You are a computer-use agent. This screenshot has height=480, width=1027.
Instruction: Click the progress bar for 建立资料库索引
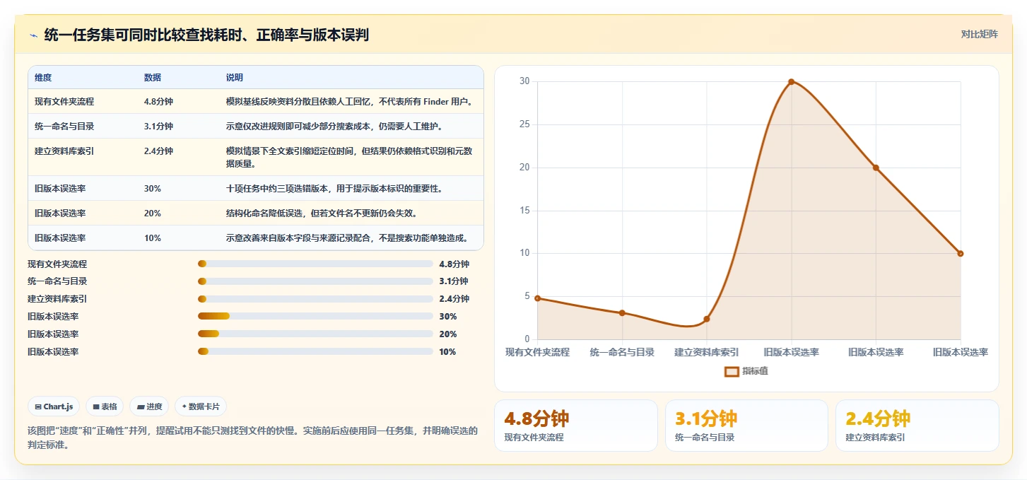[x=315, y=298]
